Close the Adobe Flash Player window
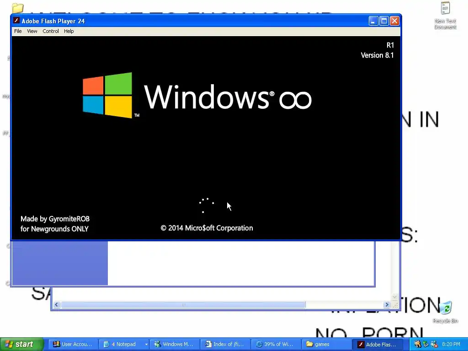The image size is (468, 351). [x=394, y=21]
